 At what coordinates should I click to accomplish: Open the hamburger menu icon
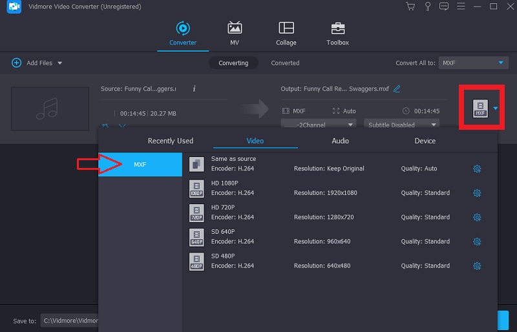pos(461,6)
